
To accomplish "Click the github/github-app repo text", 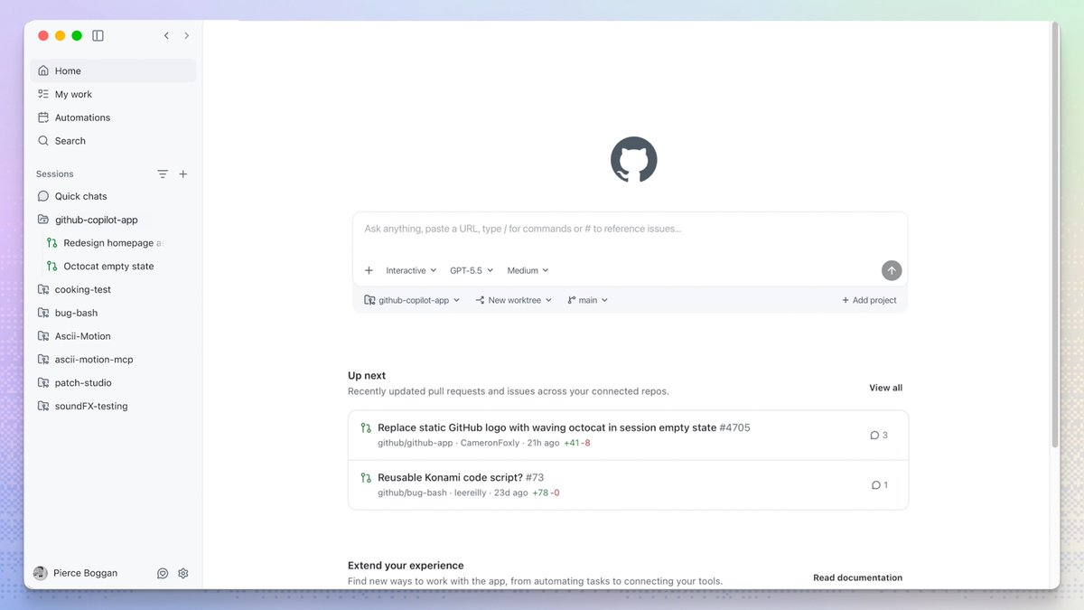I will pos(416,443).
